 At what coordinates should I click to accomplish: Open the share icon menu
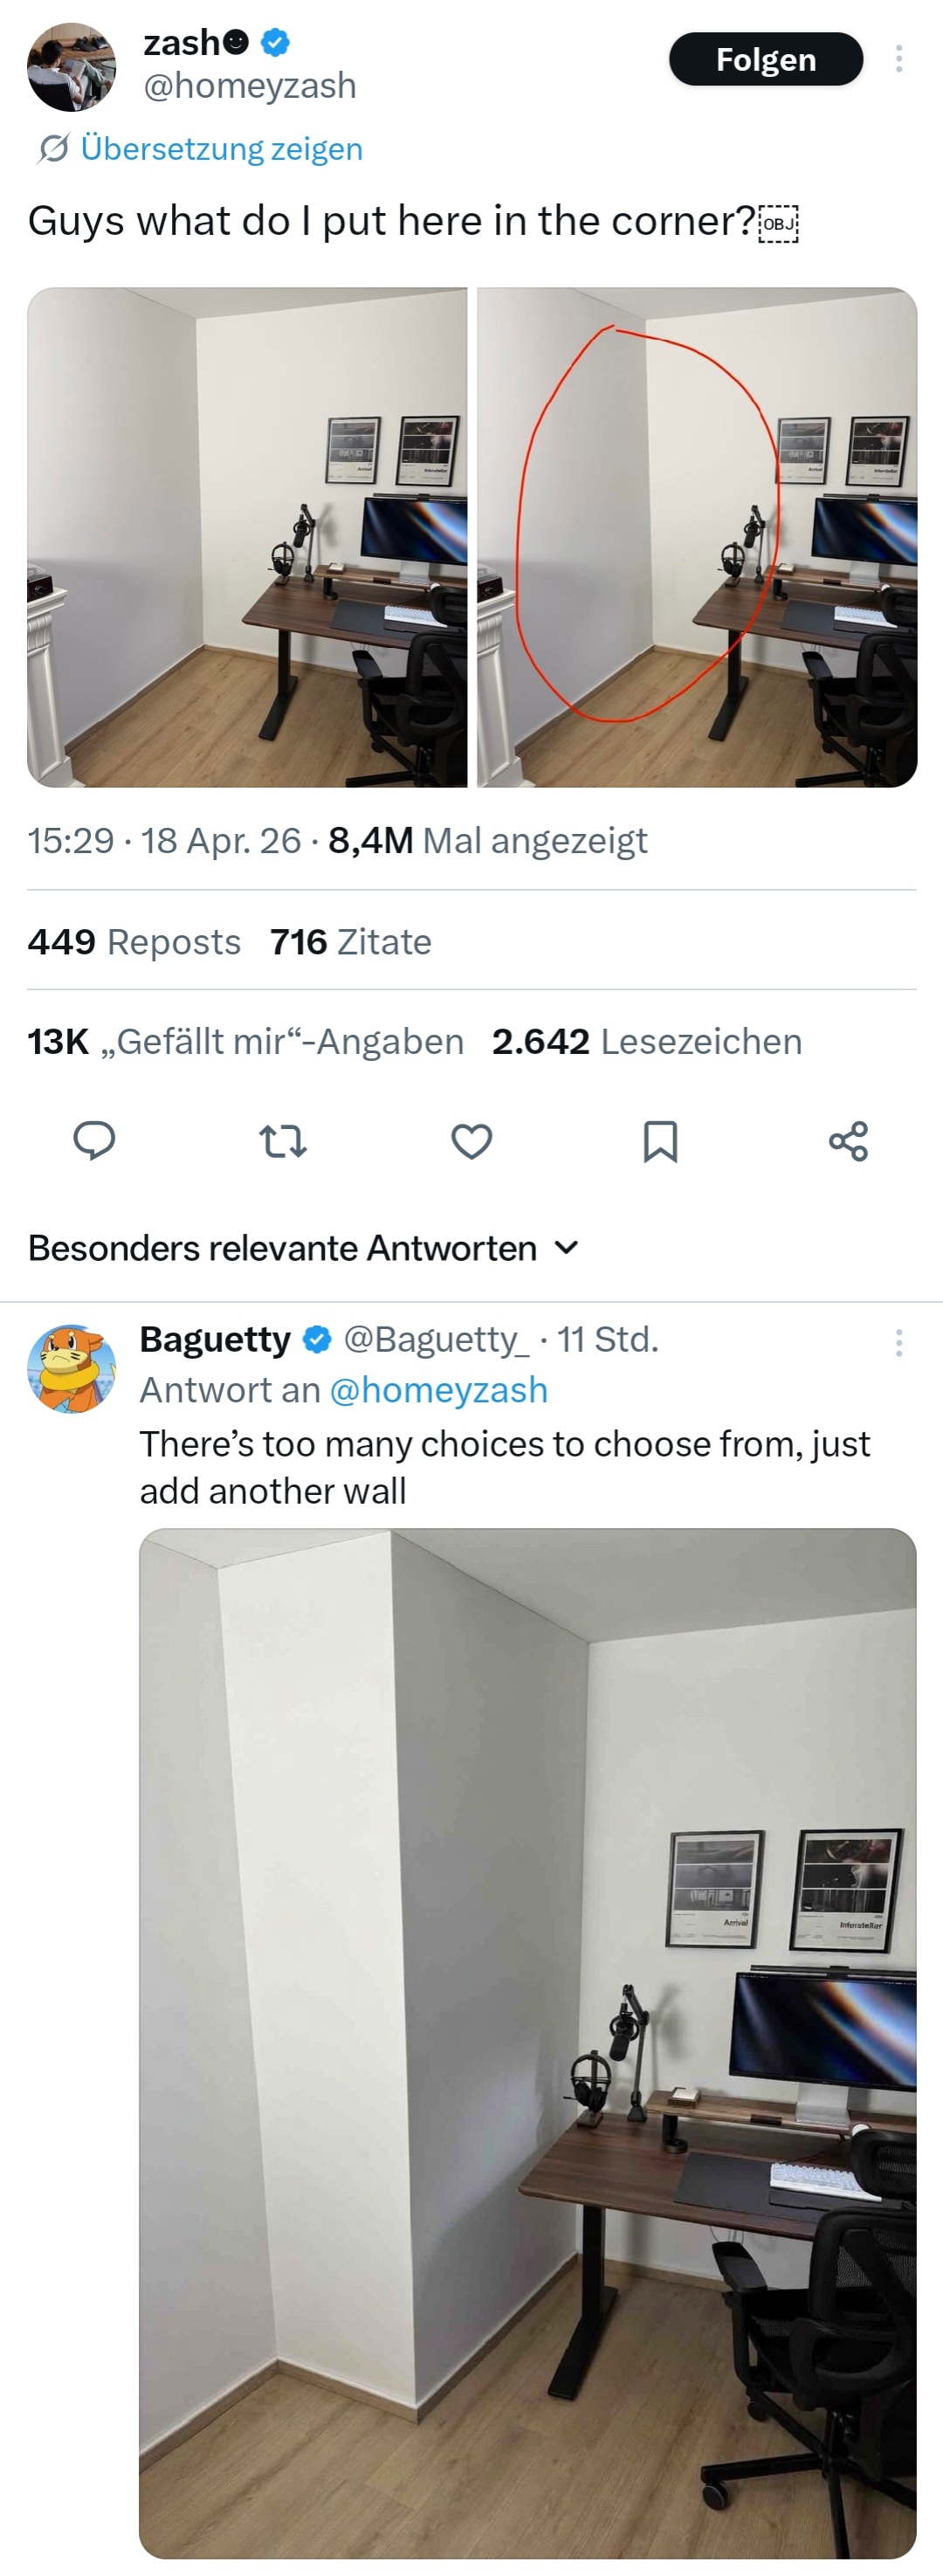pyautogui.click(x=848, y=1140)
